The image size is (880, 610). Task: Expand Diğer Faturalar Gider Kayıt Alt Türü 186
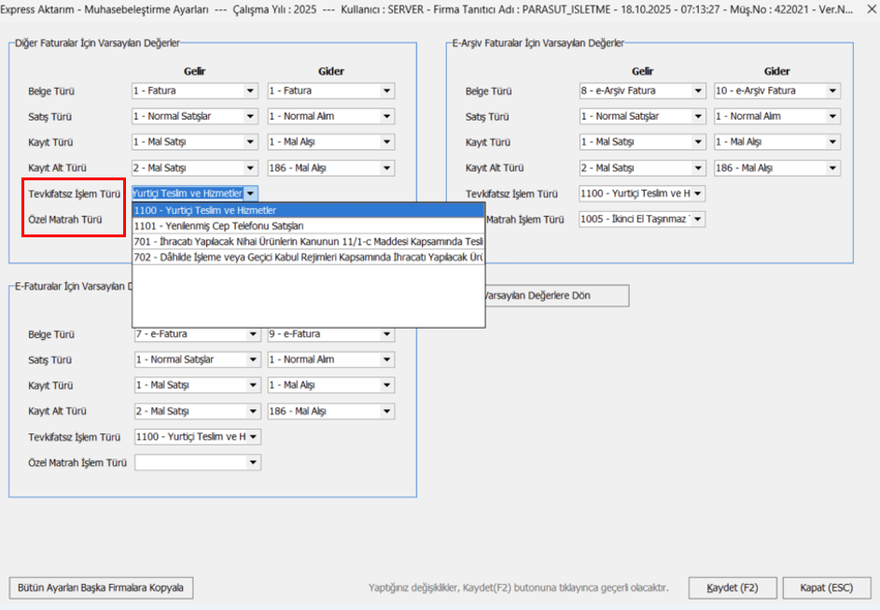(x=331, y=168)
